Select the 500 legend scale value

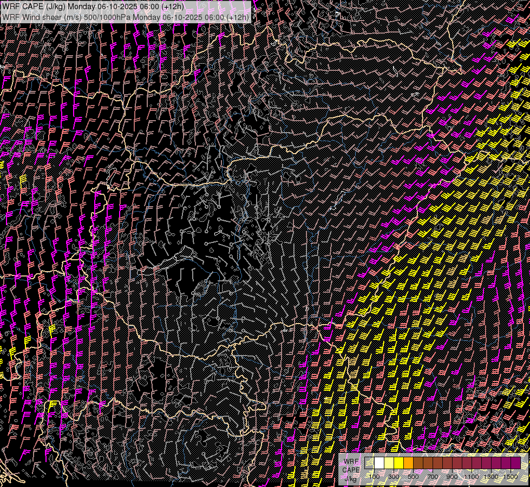click(x=413, y=476)
